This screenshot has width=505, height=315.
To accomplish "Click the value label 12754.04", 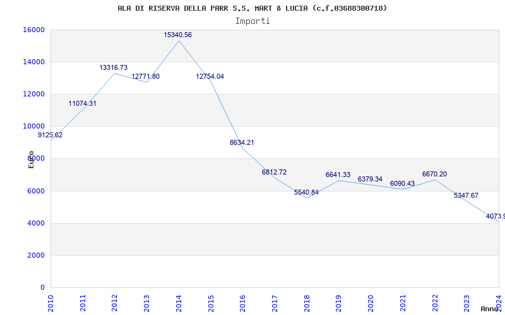I will [210, 76].
